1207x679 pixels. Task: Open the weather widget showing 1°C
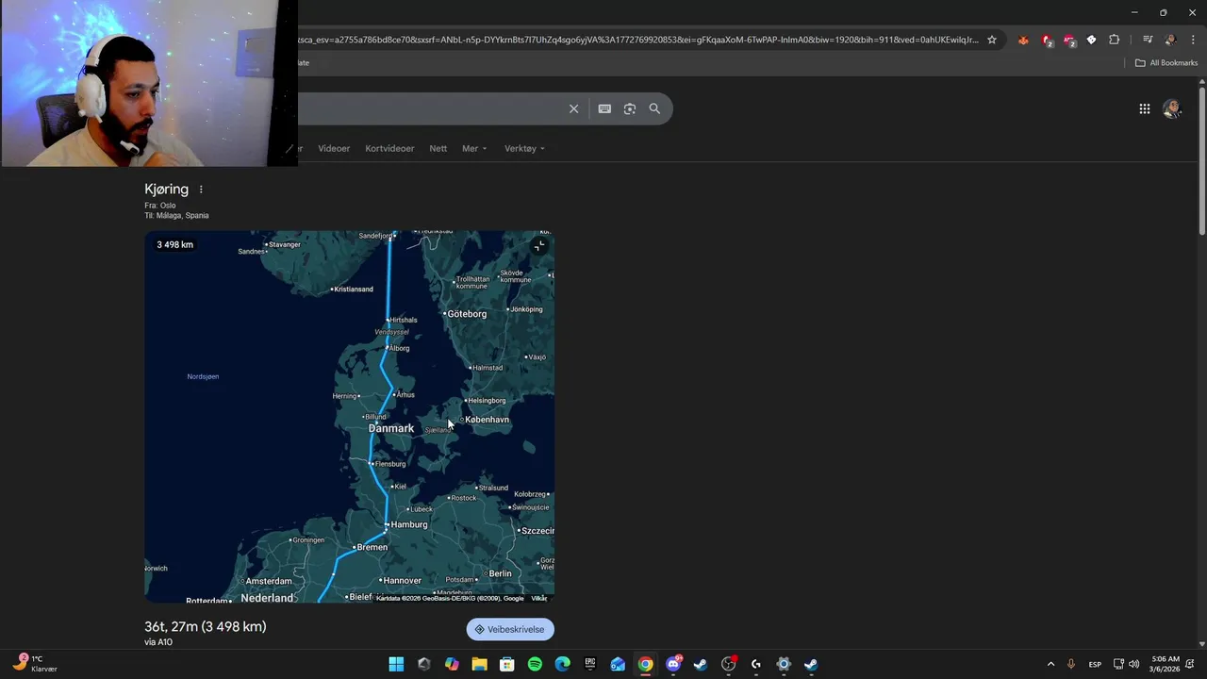pos(35,664)
